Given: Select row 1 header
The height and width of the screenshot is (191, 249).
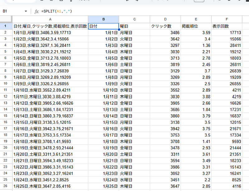Looking at the screenshot, I should click(6, 26).
